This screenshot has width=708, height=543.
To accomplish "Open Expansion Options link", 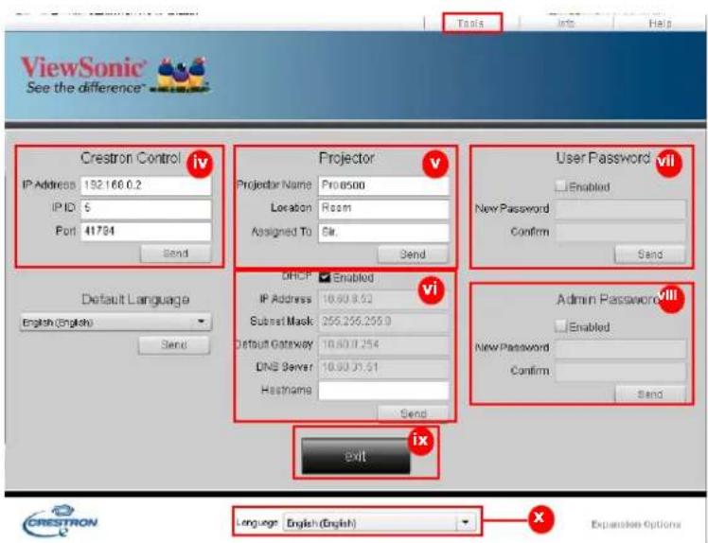I will [x=636, y=524].
